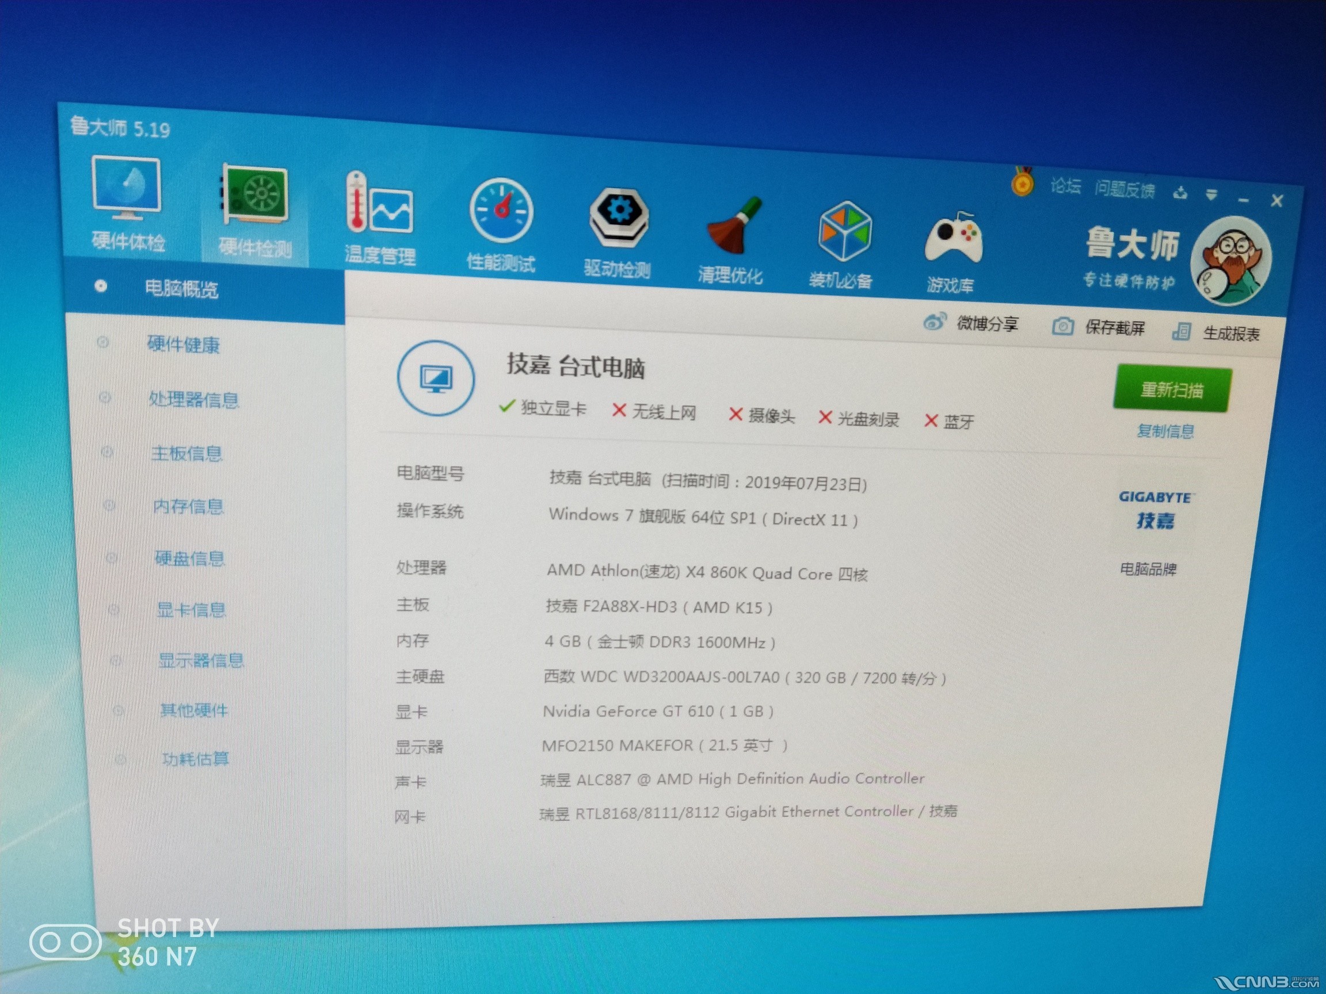Select 硬盘信息 in the sidebar
Image resolution: width=1326 pixels, height=994 pixels.
click(x=189, y=559)
